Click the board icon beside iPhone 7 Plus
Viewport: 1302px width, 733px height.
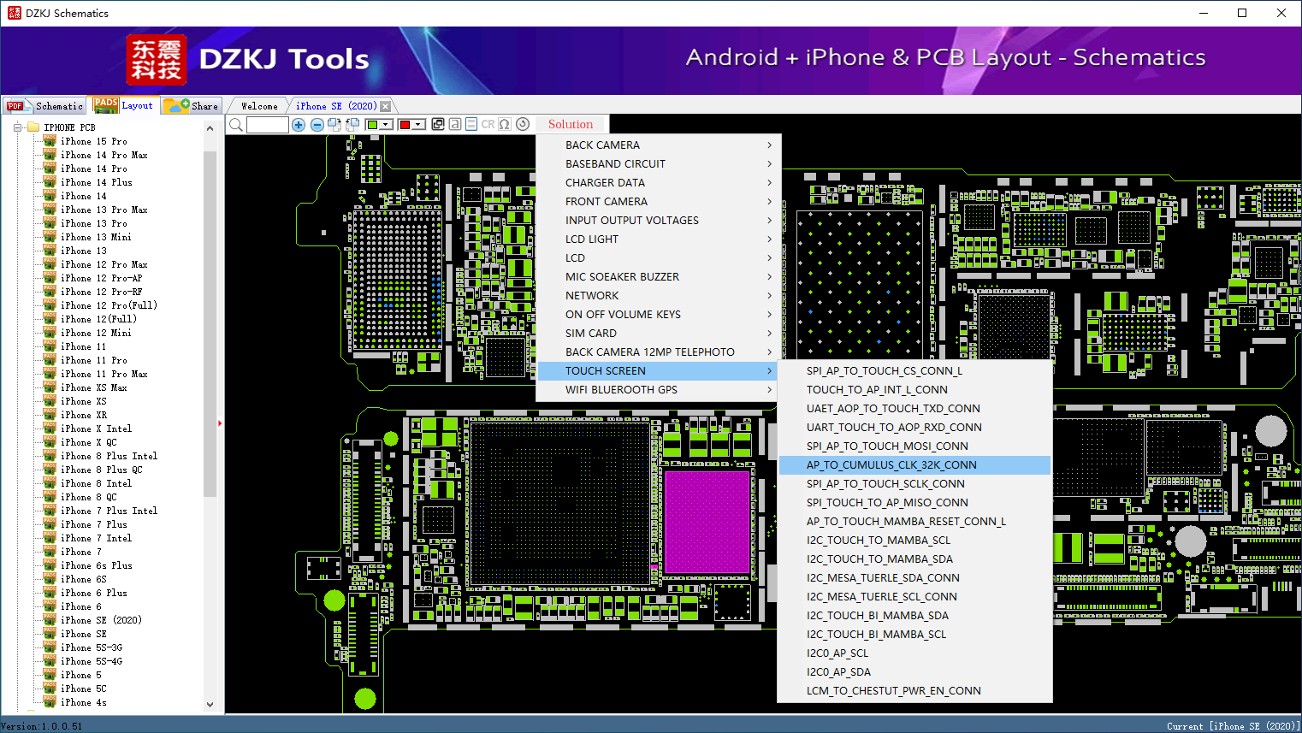[50, 524]
